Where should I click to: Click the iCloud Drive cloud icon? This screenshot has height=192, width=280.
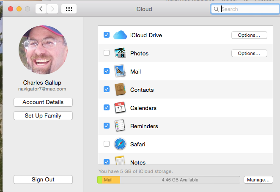point(120,35)
